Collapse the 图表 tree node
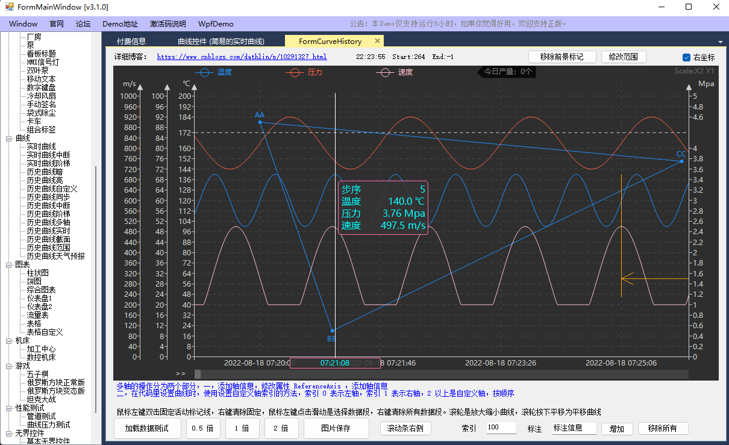The image size is (729, 445). point(9,265)
